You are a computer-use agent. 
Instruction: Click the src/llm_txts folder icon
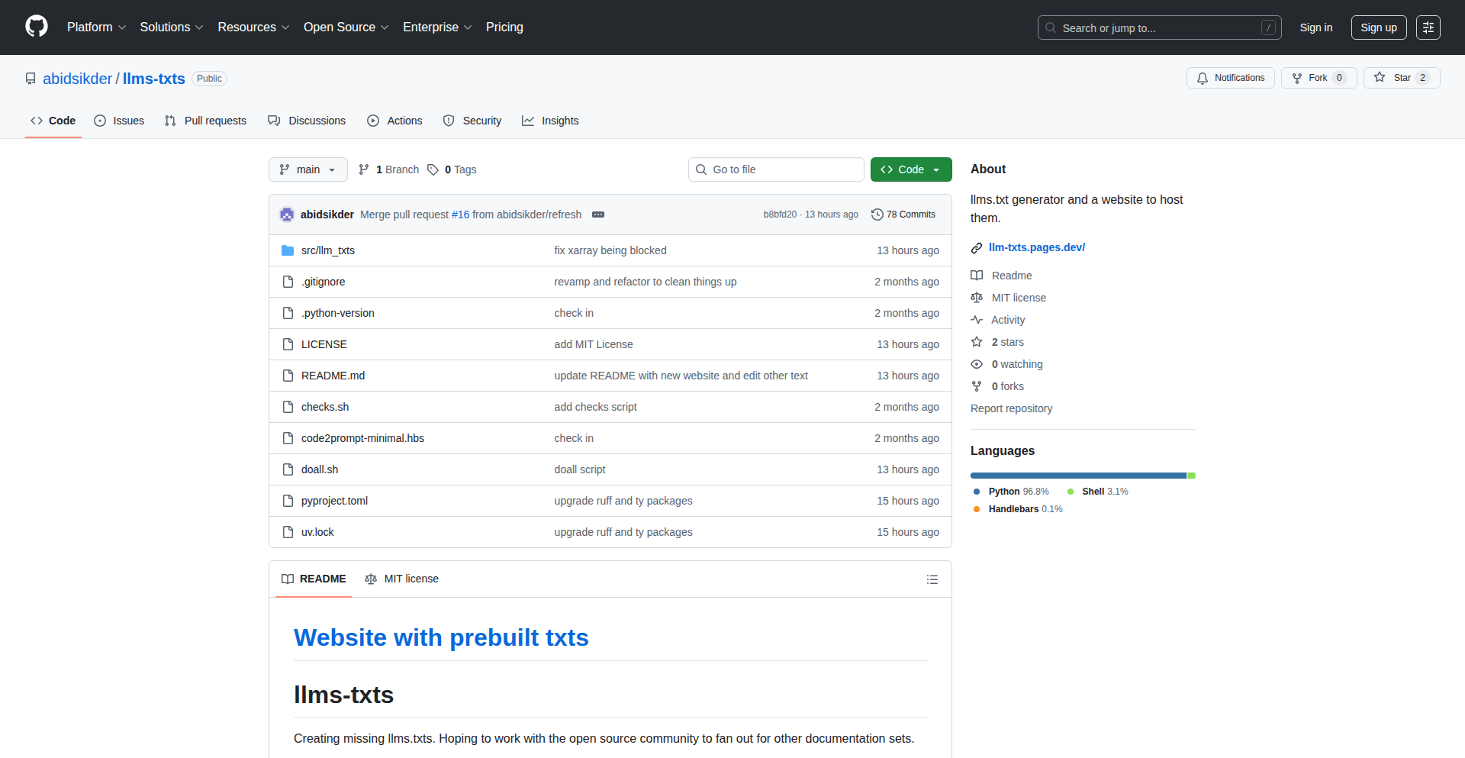tap(288, 250)
